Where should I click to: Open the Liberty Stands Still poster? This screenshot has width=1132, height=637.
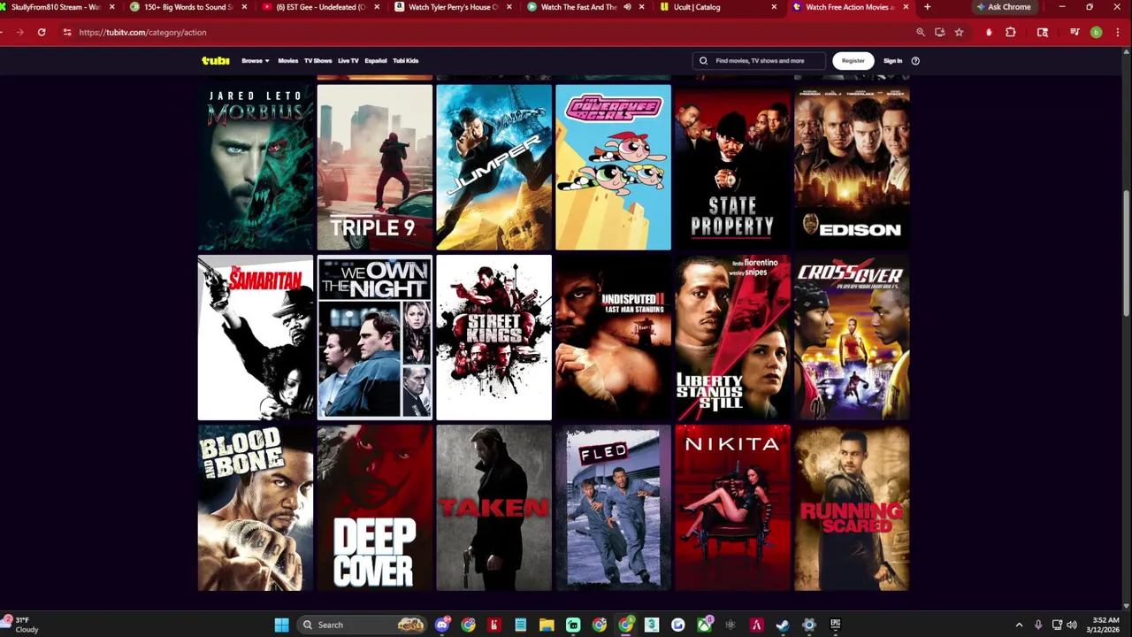click(732, 338)
